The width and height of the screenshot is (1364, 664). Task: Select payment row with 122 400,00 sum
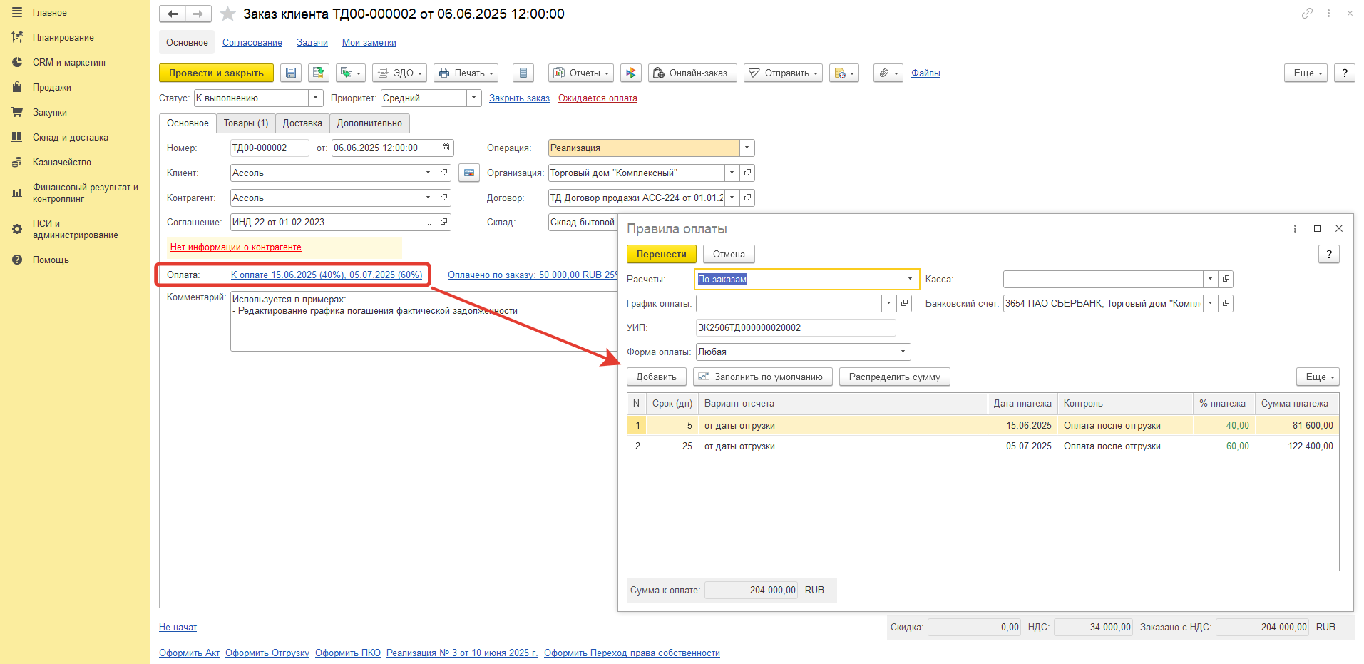tap(983, 446)
